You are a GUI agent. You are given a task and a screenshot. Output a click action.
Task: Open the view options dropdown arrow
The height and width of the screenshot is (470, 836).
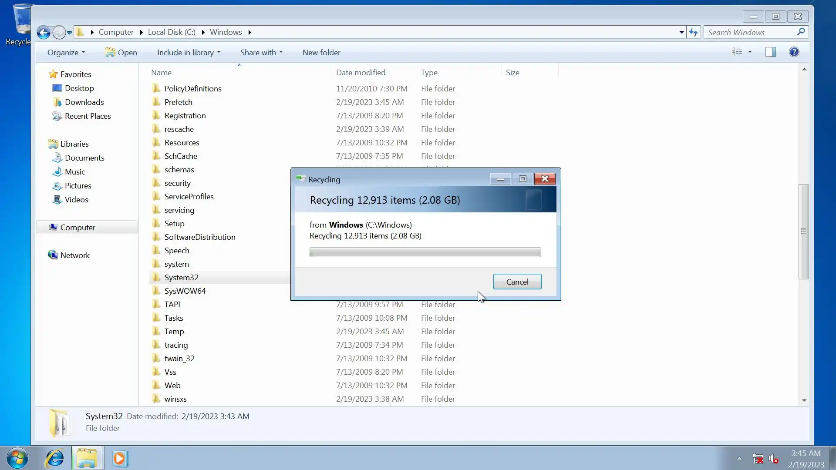750,52
